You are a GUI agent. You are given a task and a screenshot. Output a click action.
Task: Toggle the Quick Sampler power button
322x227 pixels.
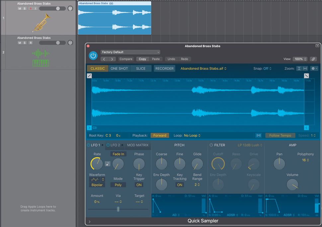(93, 55)
